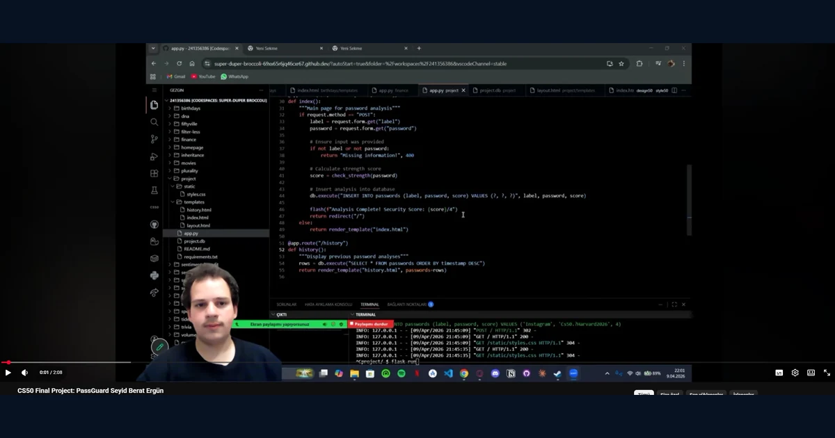Open a new browser tab
The height and width of the screenshot is (438, 835).
point(419,49)
